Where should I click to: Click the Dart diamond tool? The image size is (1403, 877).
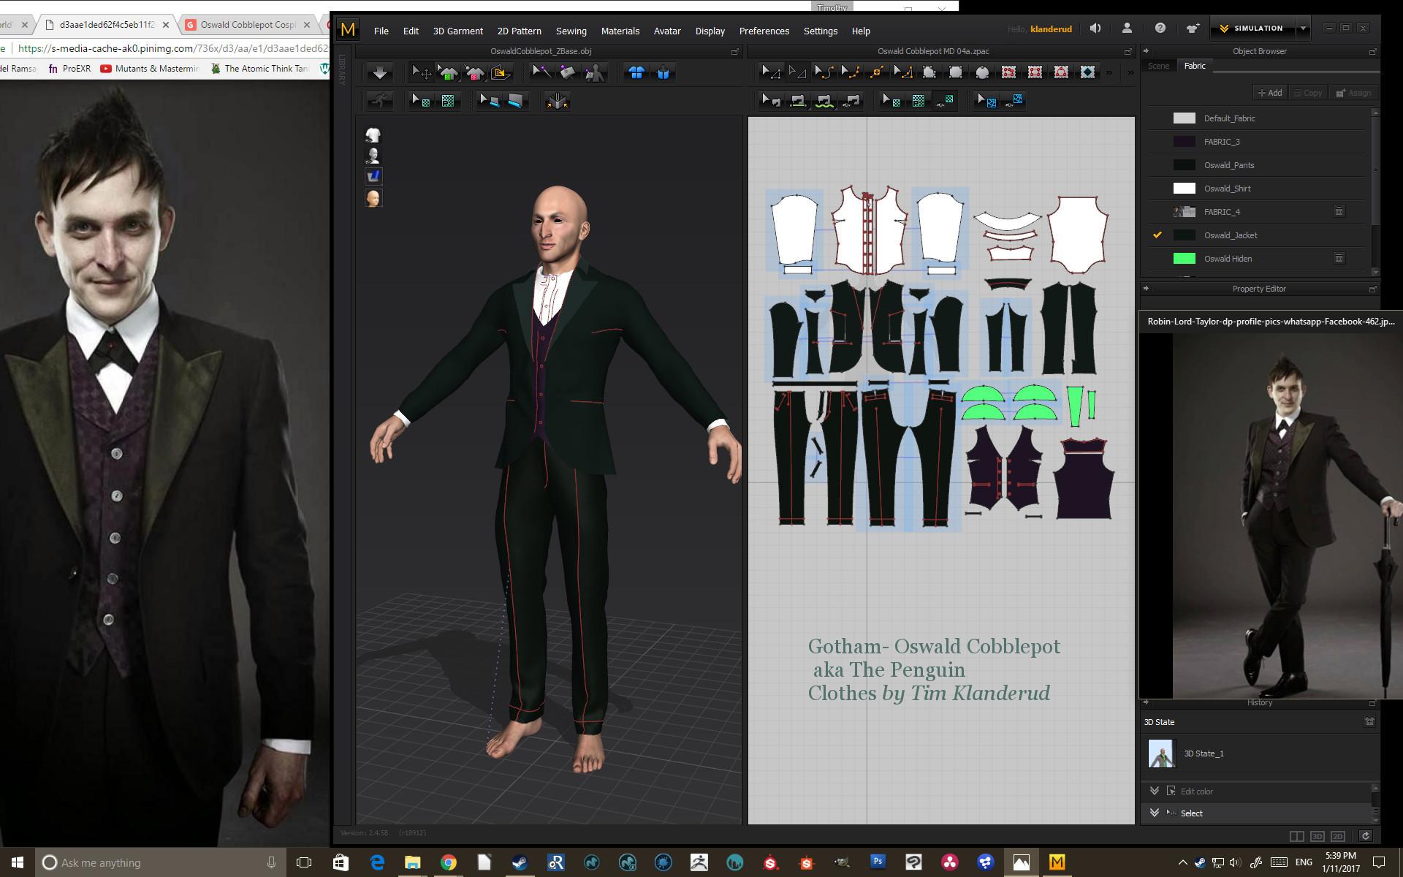1087,72
